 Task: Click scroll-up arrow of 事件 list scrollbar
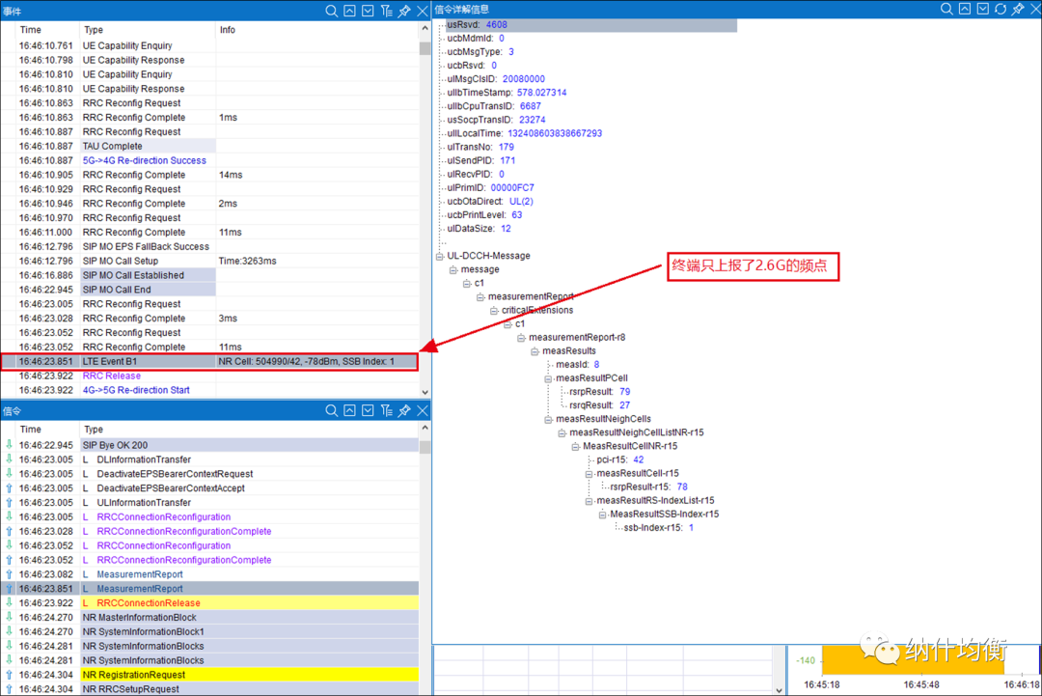pos(425,29)
